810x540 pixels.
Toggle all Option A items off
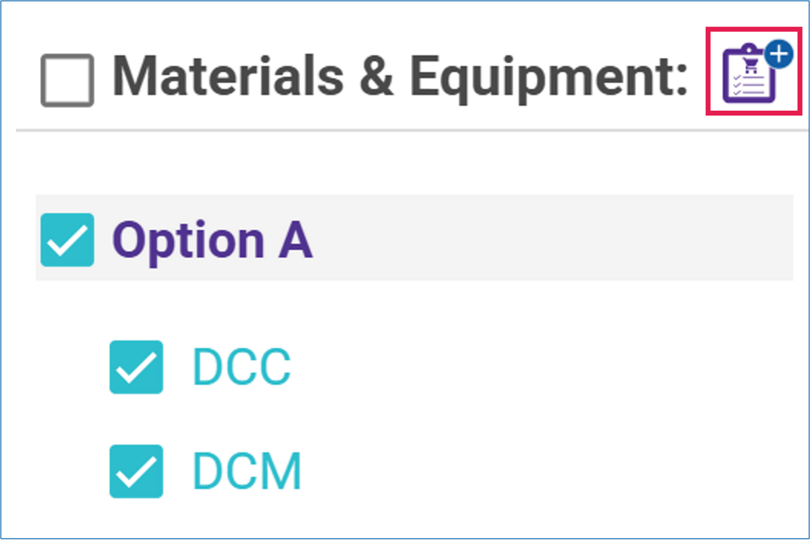coord(67,239)
